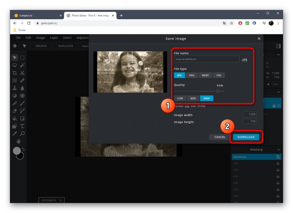Select the Gradient tool
The image size is (293, 213).
(x=22, y=118)
